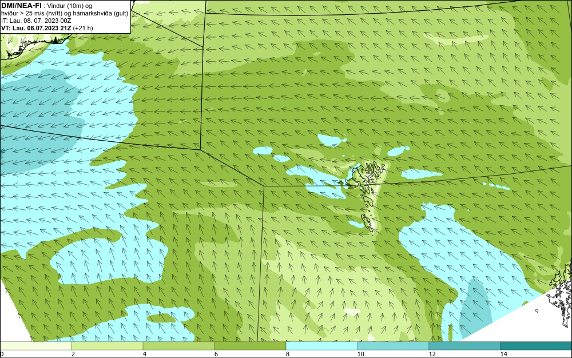This screenshot has width=572, height=358.
Task: Click the legend label '4'
Action: point(145,354)
